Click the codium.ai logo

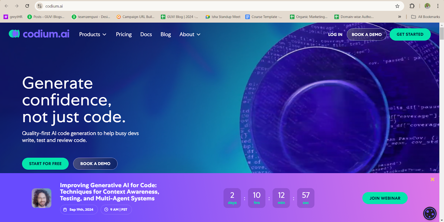click(39, 34)
